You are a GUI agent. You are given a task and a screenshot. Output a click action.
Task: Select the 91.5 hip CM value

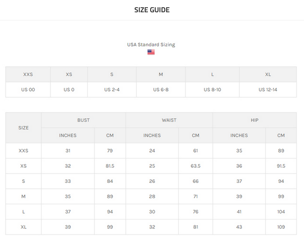(x=281, y=166)
